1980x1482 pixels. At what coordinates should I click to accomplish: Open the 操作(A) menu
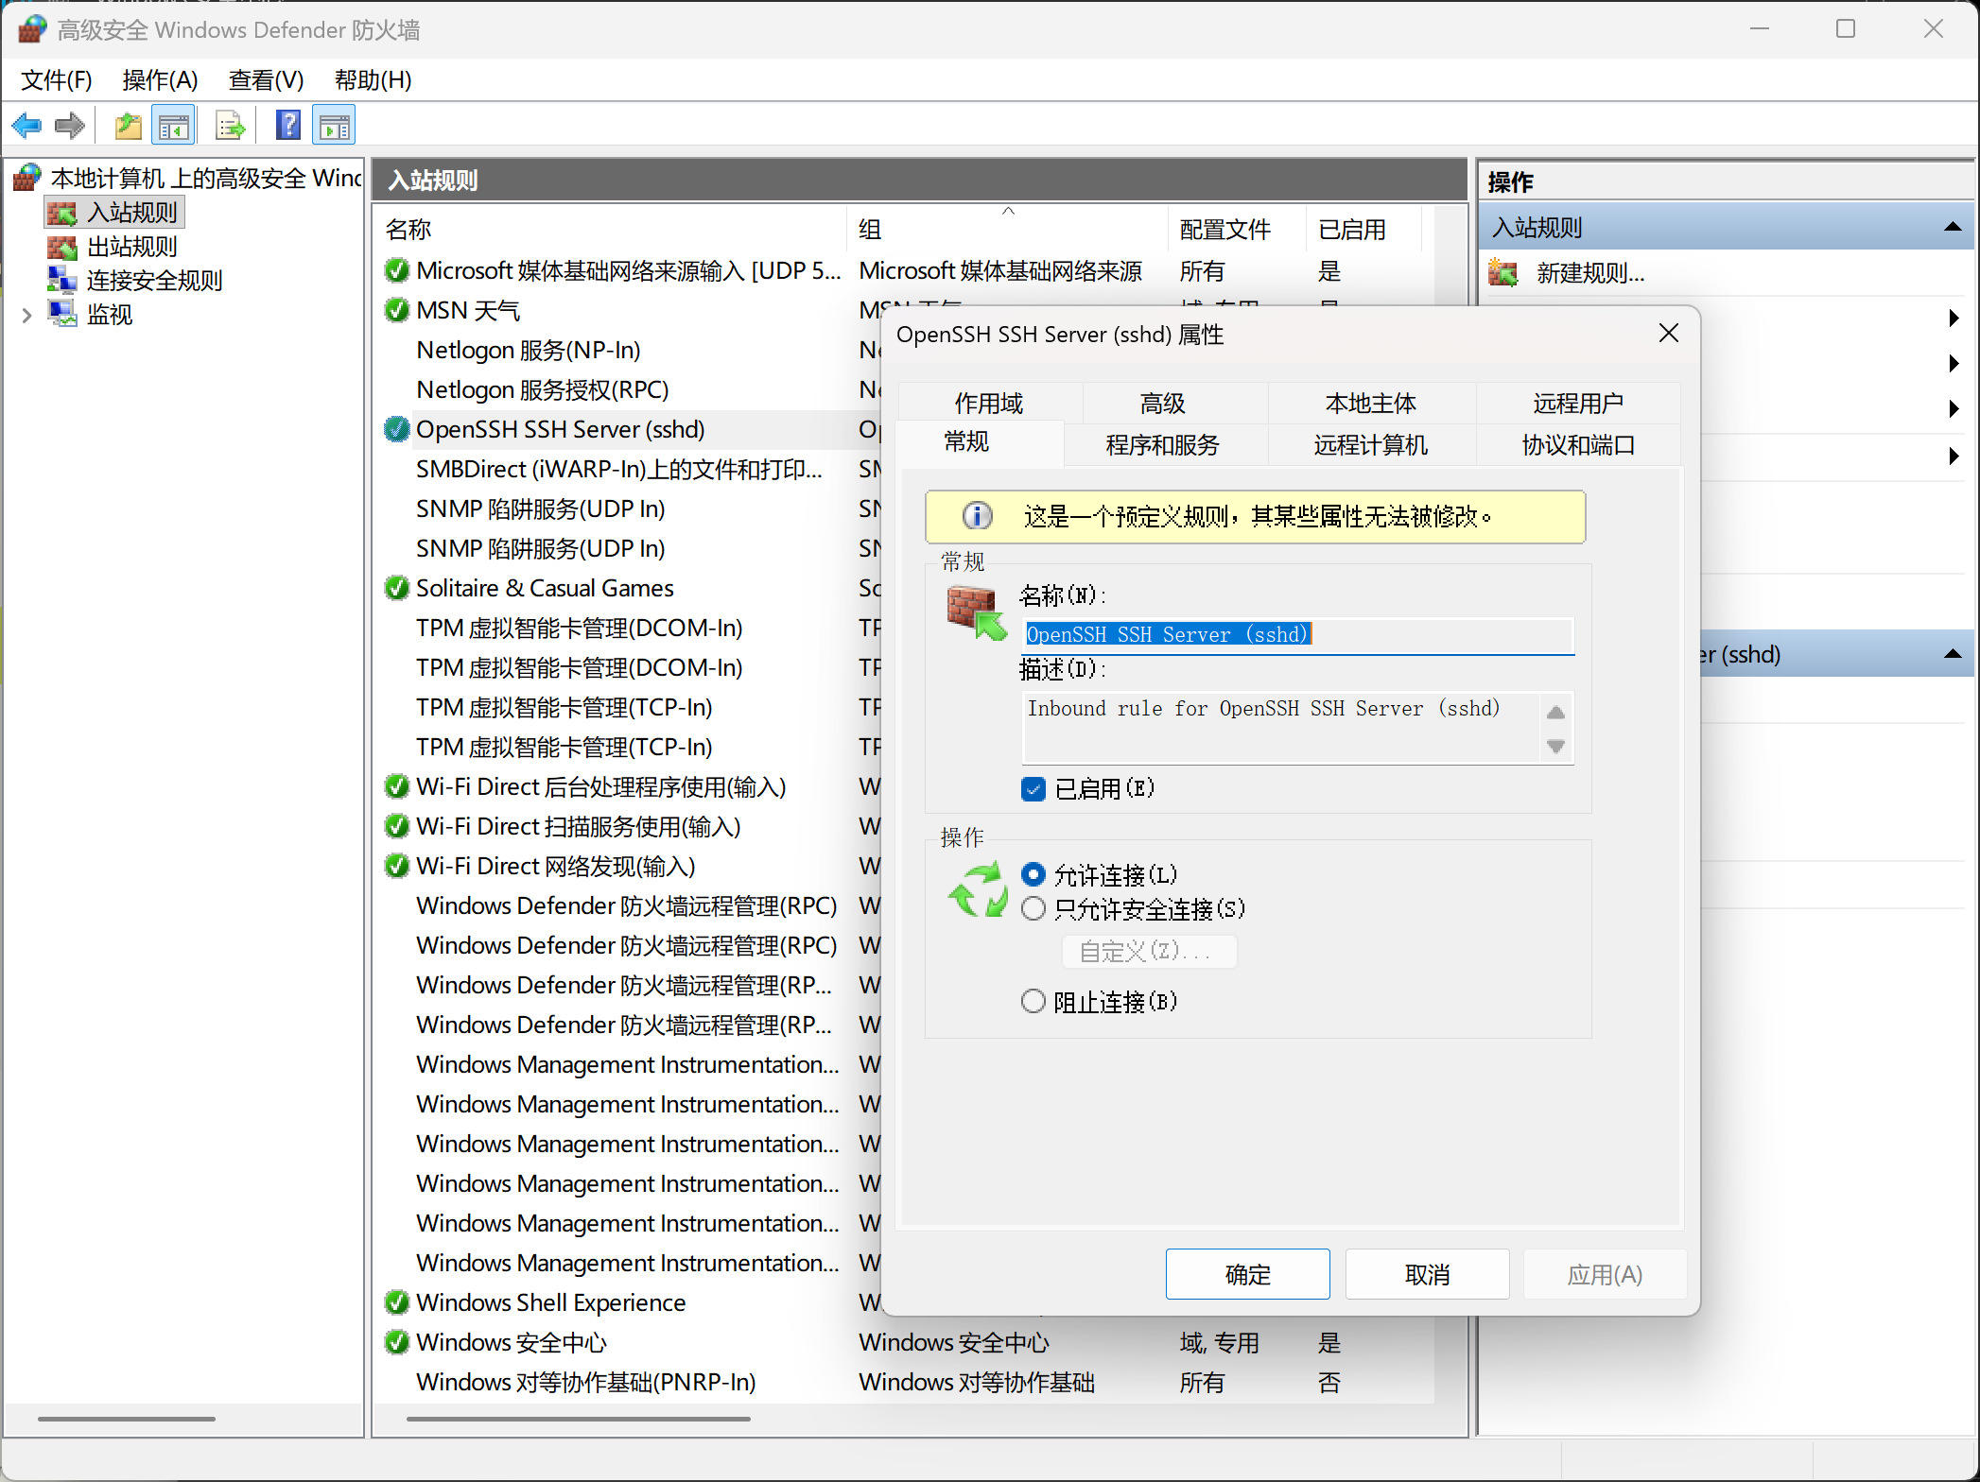pyautogui.click(x=160, y=80)
